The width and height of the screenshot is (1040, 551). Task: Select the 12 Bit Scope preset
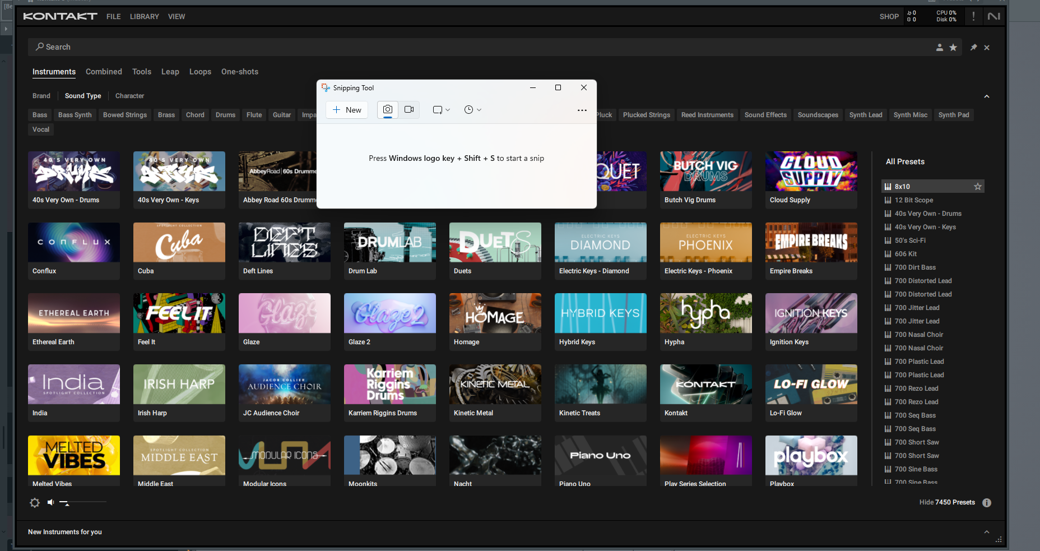[x=933, y=200]
